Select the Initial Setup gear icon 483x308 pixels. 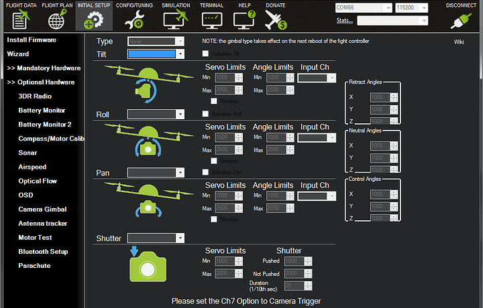pyautogui.click(x=94, y=20)
